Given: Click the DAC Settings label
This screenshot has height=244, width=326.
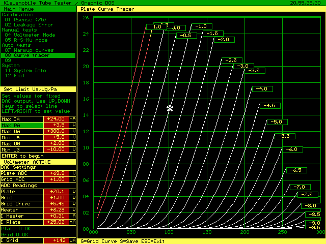Looking at the screenshot, I should coord(18,167).
